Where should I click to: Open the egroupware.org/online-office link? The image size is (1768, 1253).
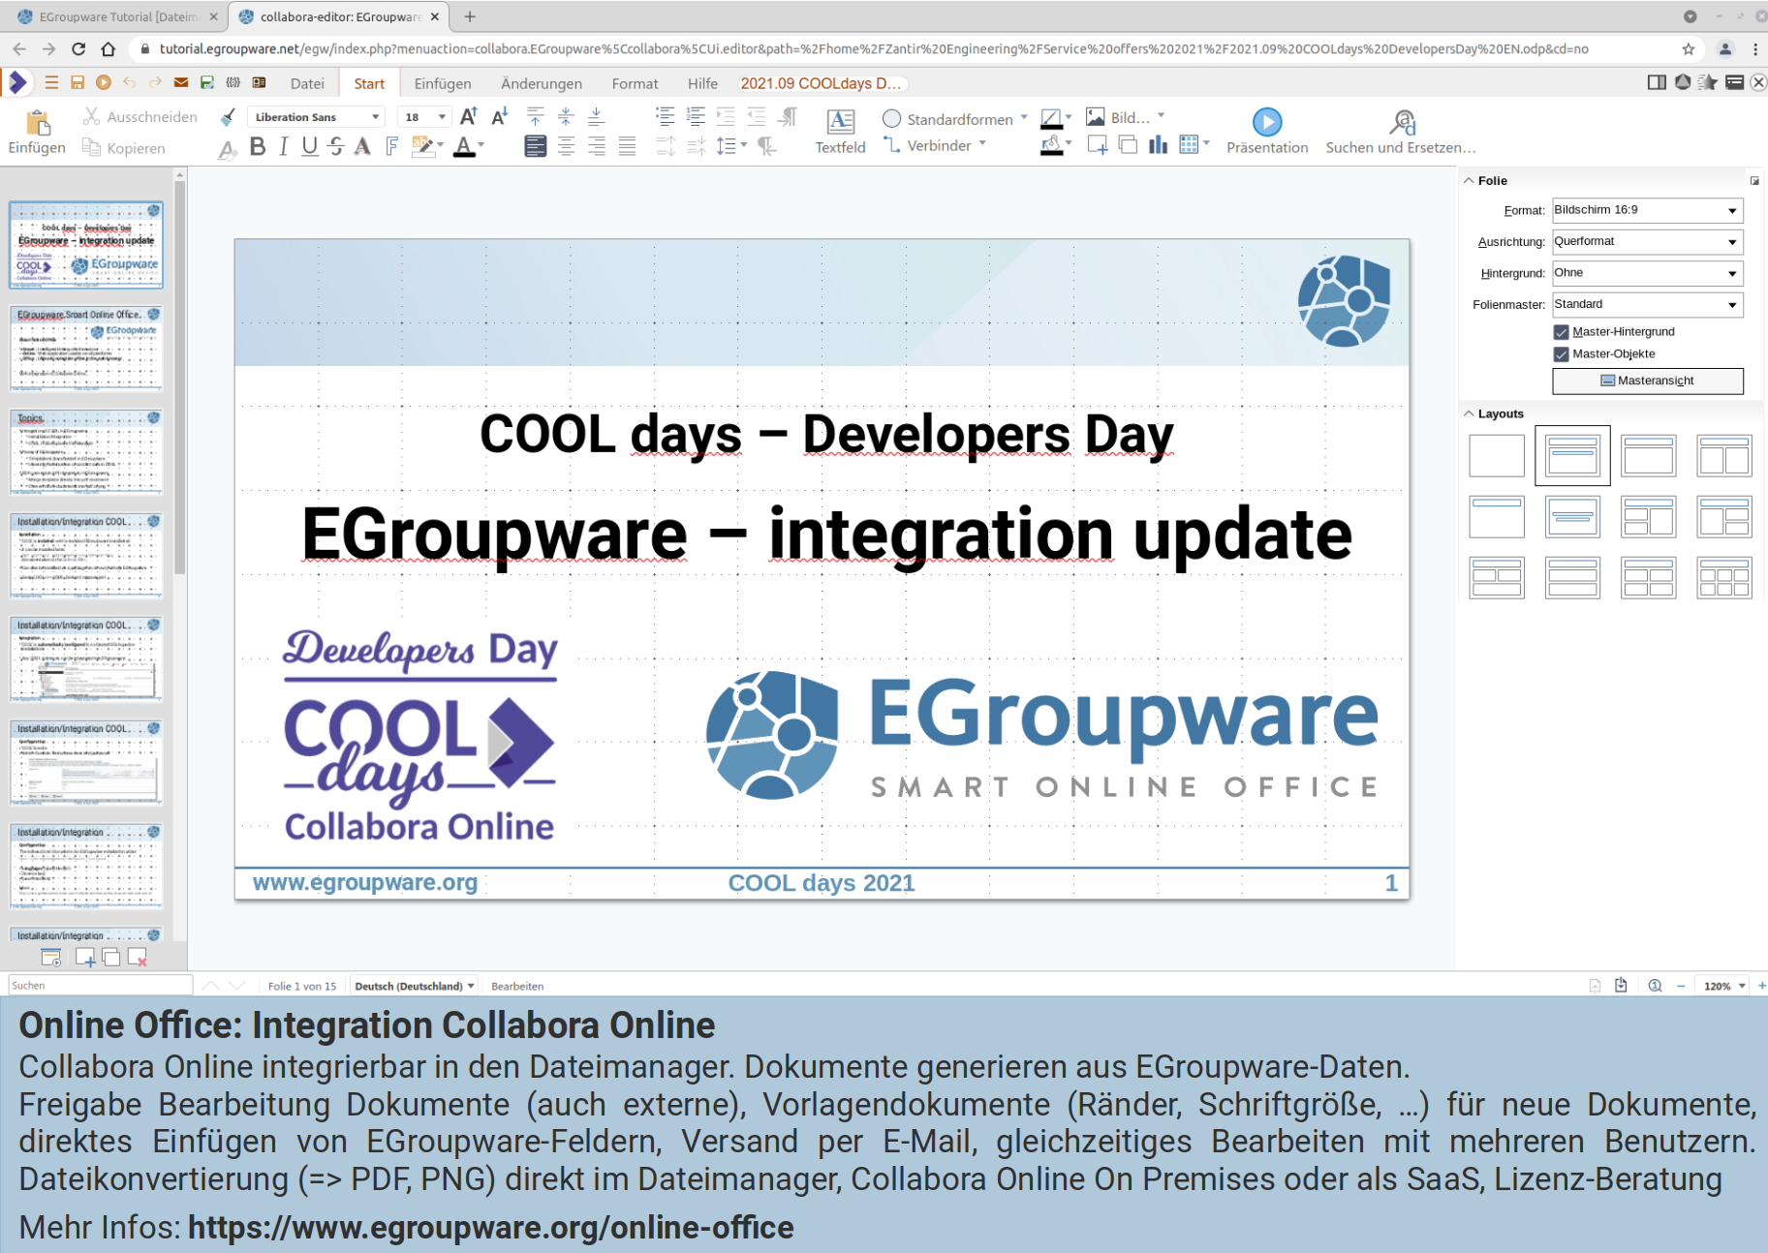[490, 1227]
